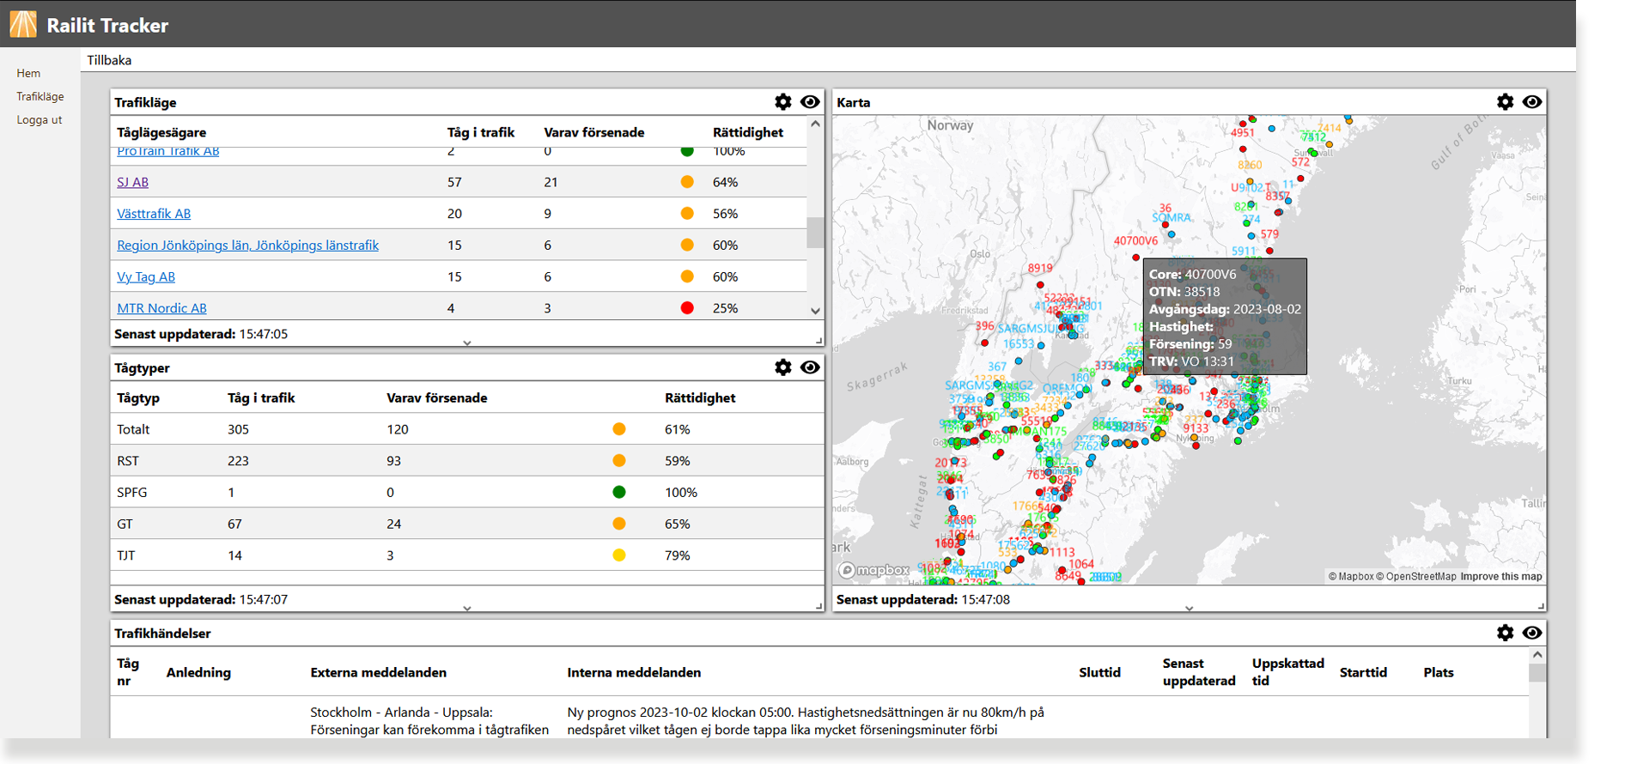Click the 'Senast uppdaterad' column header in Trafikhändelser
Image resolution: width=1631 pixels, height=764 pixels.
[1199, 672]
